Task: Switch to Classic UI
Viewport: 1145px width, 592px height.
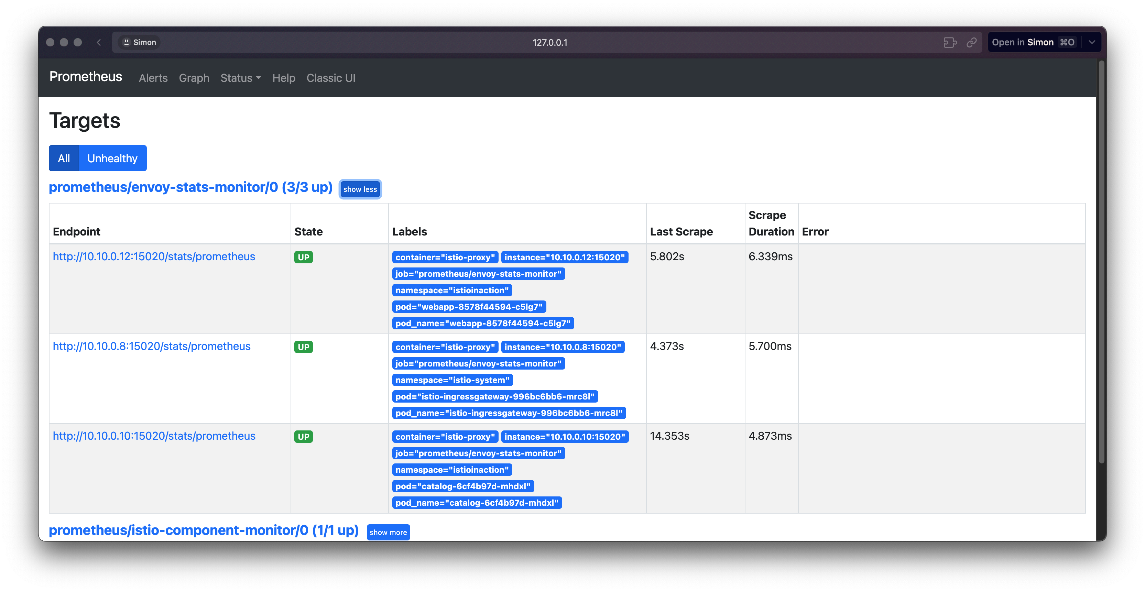Action: point(331,78)
